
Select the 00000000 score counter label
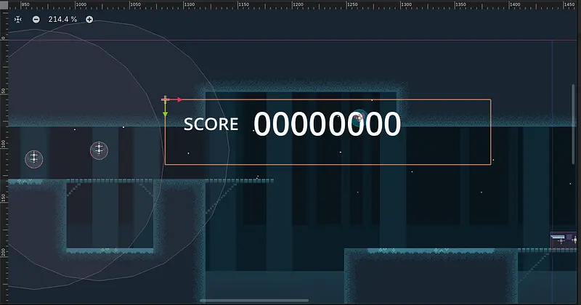[x=326, y=125]
